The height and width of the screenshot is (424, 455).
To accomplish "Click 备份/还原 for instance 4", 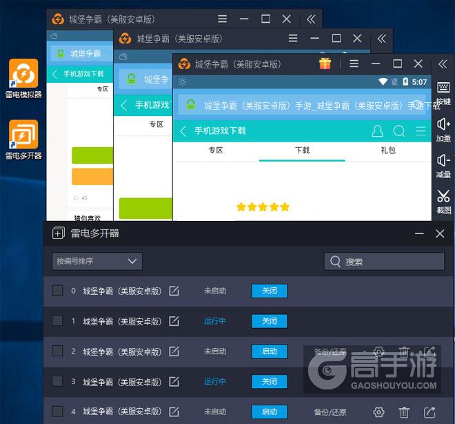I will pyautogui.click(x=330, y=412).
